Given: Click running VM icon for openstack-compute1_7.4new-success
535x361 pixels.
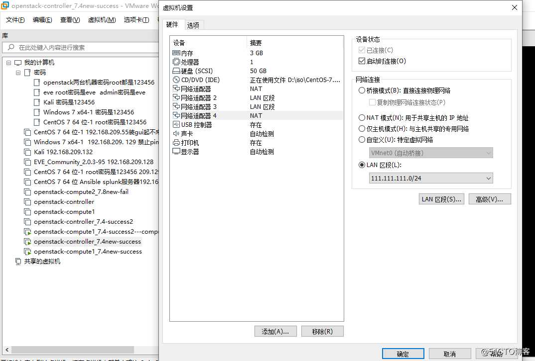Looking at the screenshot, I should [x=27, y=252].
